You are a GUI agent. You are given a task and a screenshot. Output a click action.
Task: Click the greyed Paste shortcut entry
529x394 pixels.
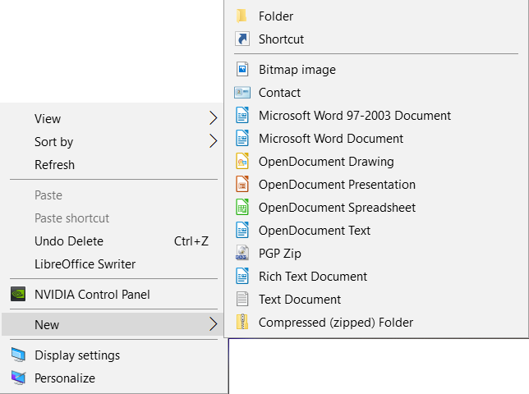tap(113, 218)
